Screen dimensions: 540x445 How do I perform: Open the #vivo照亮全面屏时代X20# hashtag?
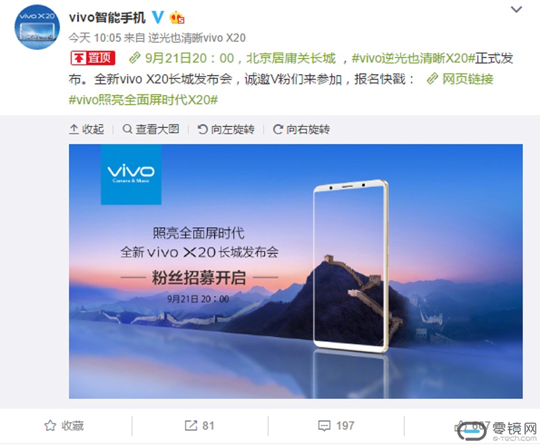[143, 100]
